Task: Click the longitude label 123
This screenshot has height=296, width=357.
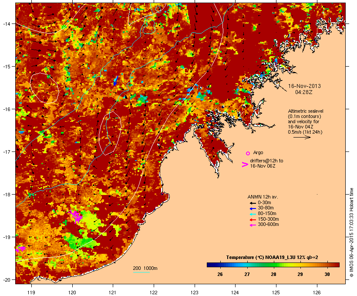Action: pos(195,293)
